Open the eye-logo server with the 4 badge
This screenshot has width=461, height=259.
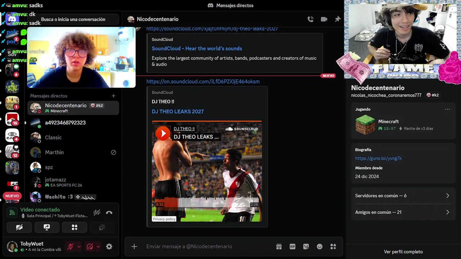click(x=12, y=135)
